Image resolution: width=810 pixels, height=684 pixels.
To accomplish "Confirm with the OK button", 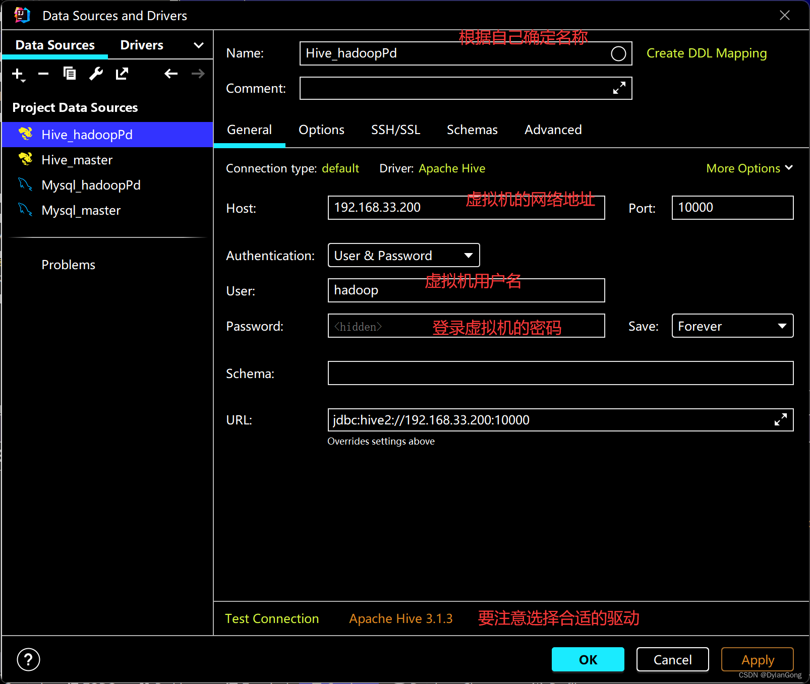I will tap(588, 659).
